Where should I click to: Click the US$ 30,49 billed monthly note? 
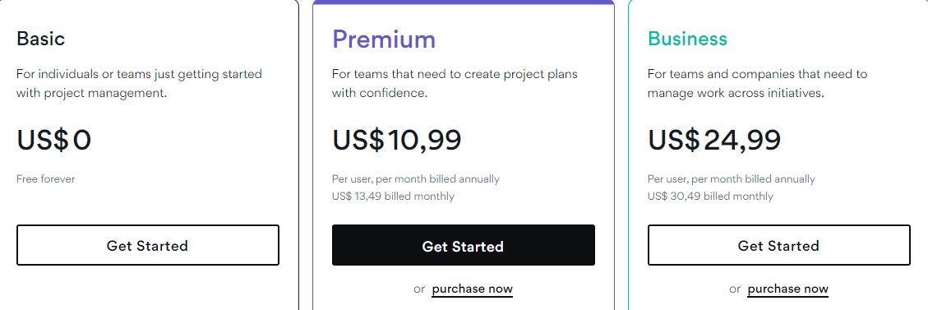point(710,196)
